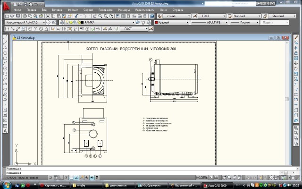Open the Вставка menu

57,10
